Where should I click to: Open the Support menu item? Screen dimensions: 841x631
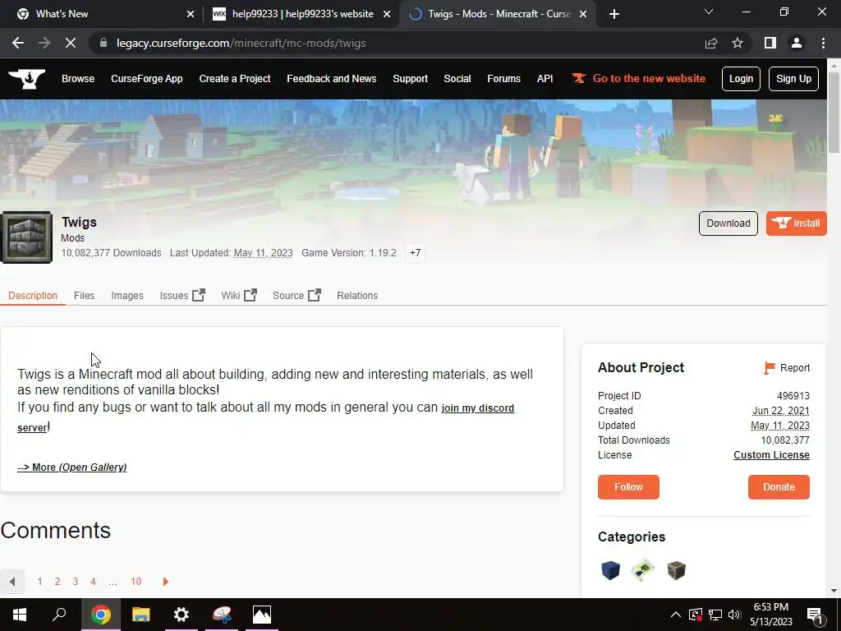click(x=411, y=79)
